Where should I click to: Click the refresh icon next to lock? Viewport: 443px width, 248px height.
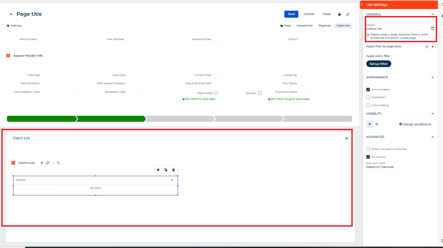[348, 14]
